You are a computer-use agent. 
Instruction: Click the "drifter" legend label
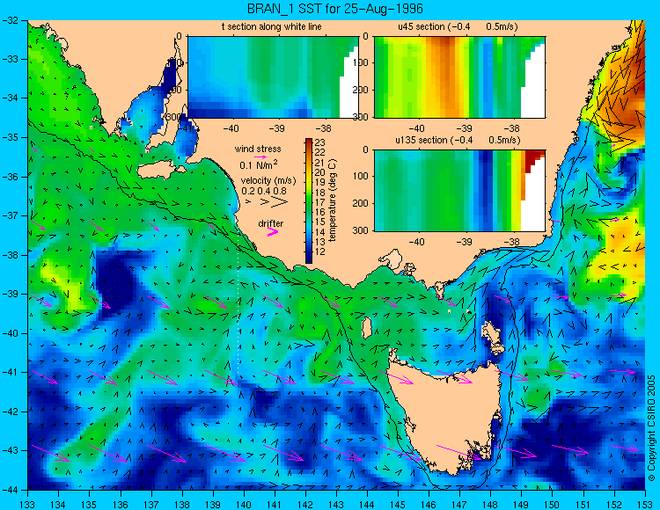271,223
